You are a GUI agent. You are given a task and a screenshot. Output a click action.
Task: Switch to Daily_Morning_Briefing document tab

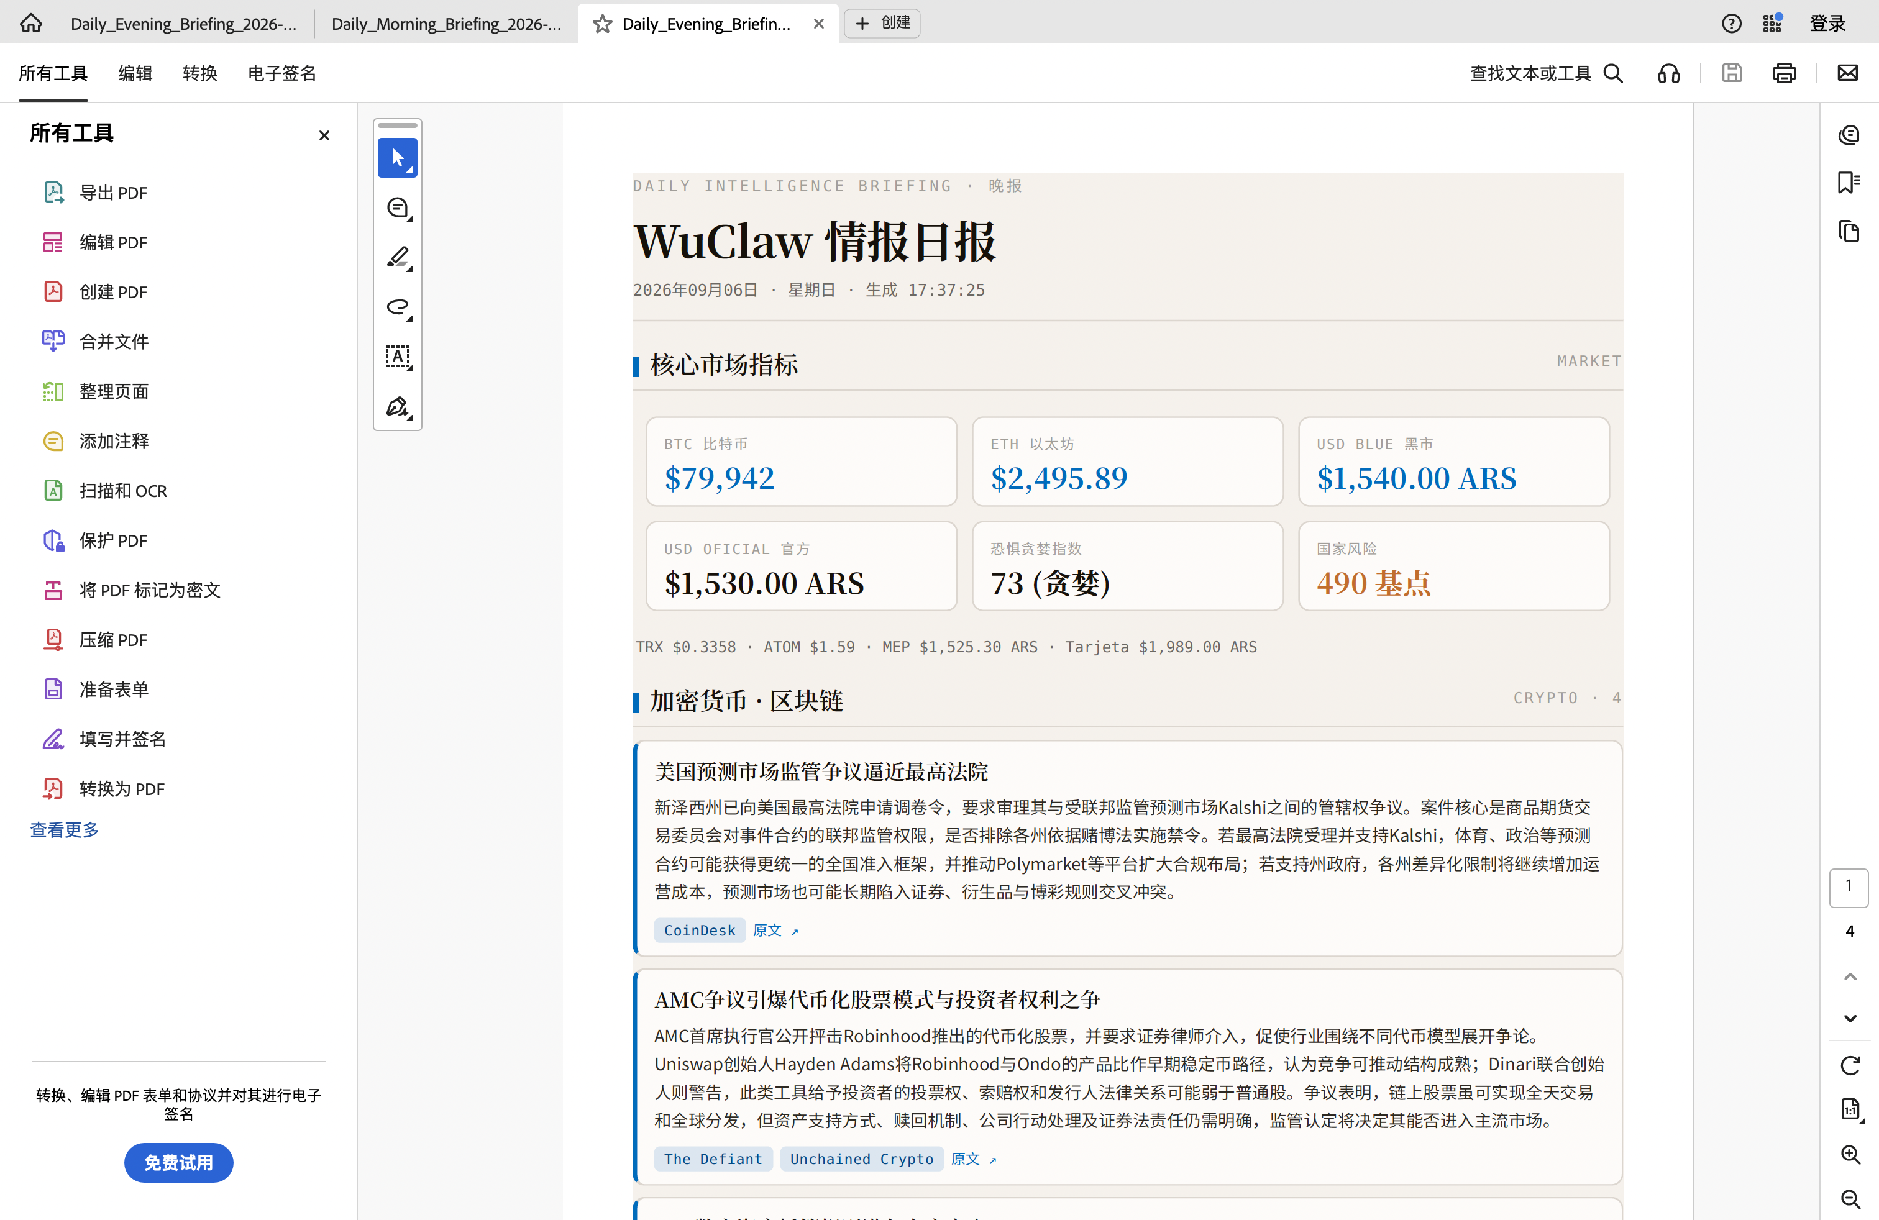(x=446, y=24)
